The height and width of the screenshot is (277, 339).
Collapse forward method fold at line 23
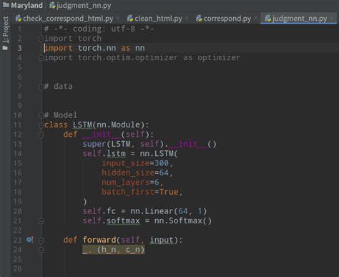point(41,240)
